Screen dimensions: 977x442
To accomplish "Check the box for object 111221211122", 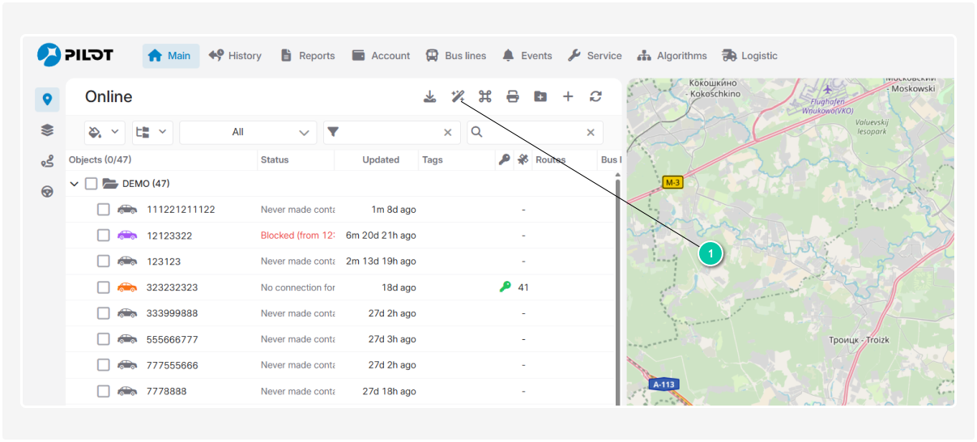I will 104,210.
